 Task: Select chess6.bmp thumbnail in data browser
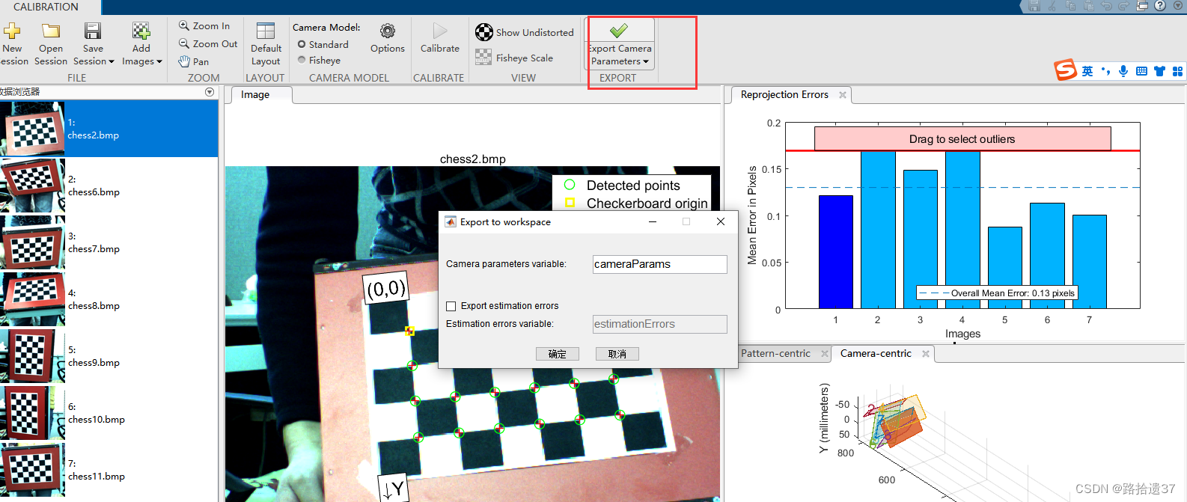[32, 186]
